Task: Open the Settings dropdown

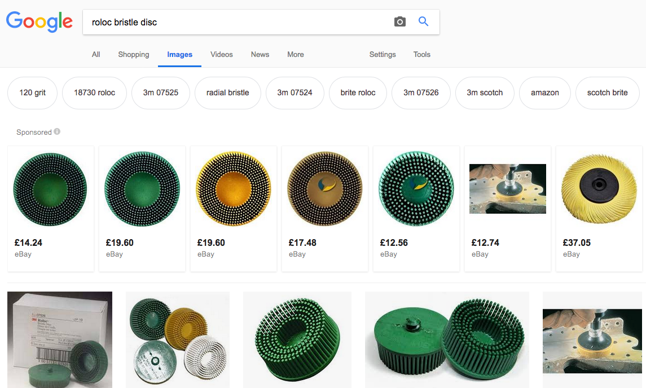Action: tap(383, 54)
